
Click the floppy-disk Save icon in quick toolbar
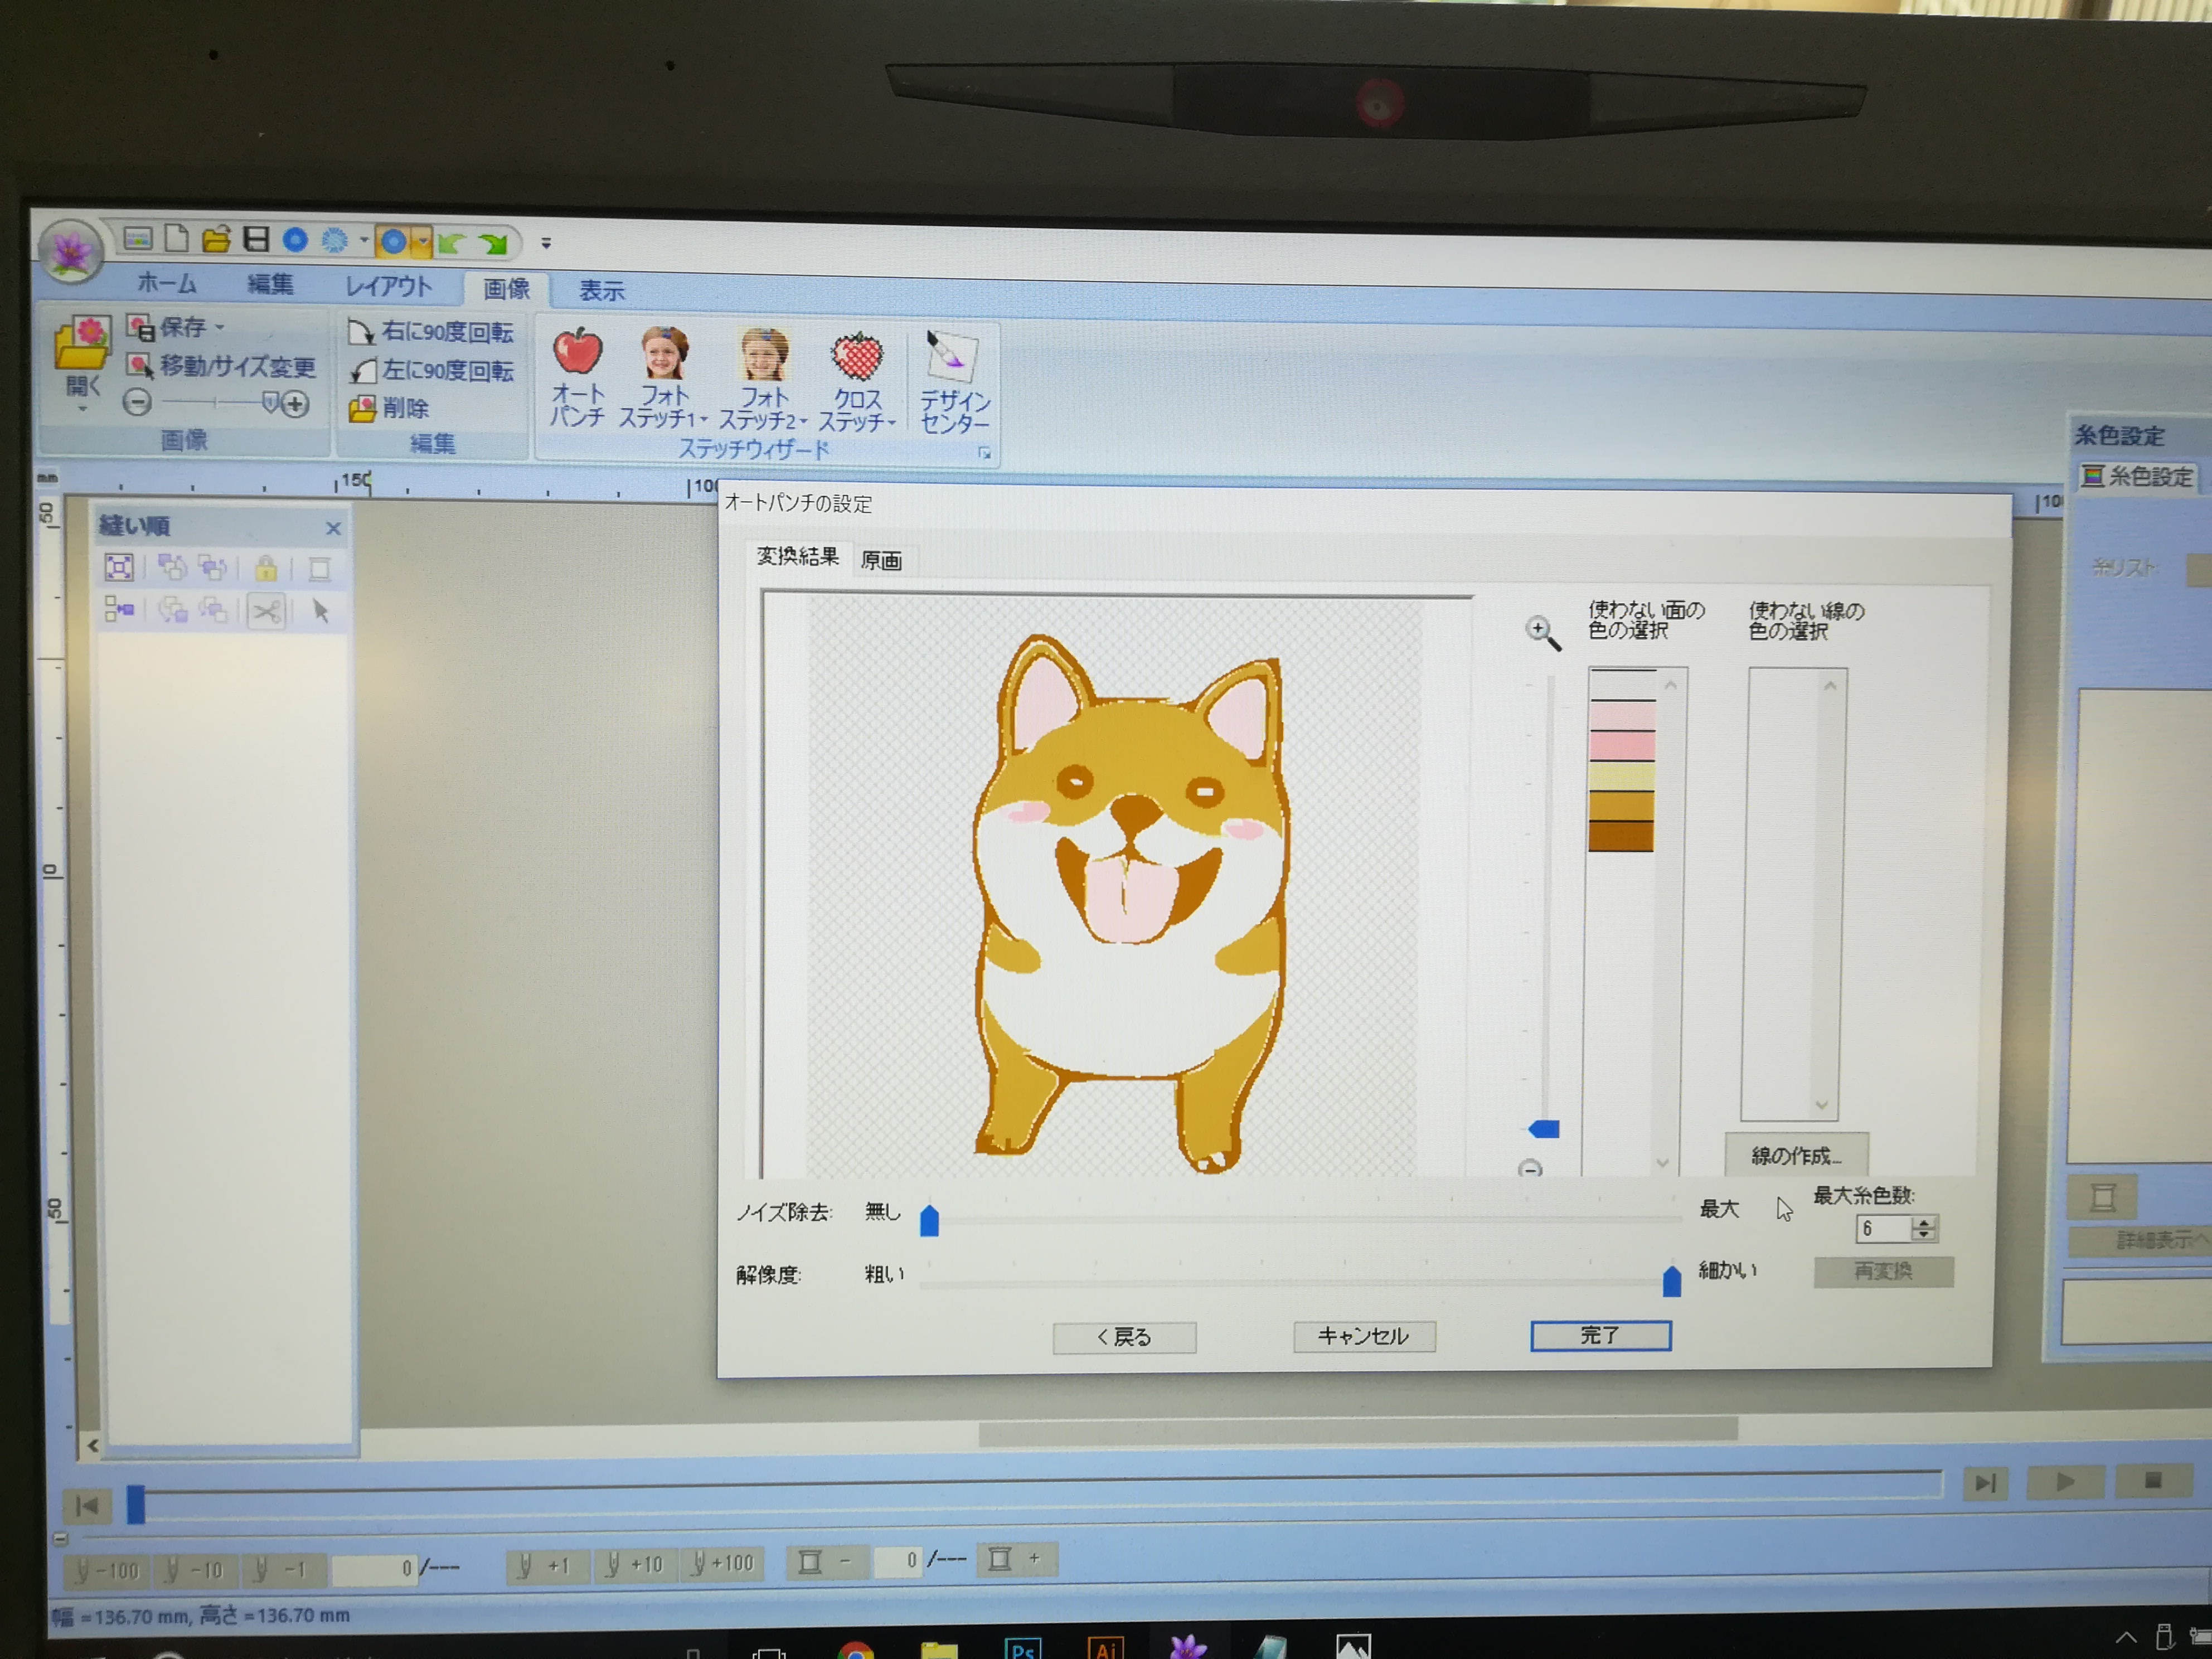coord(257,239)
